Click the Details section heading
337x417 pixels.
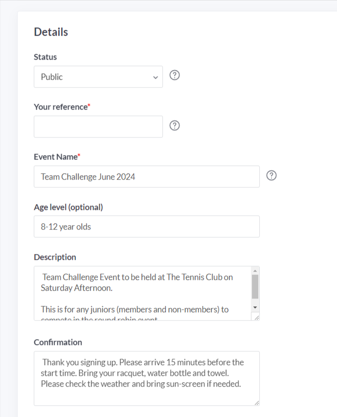(51, 32)
